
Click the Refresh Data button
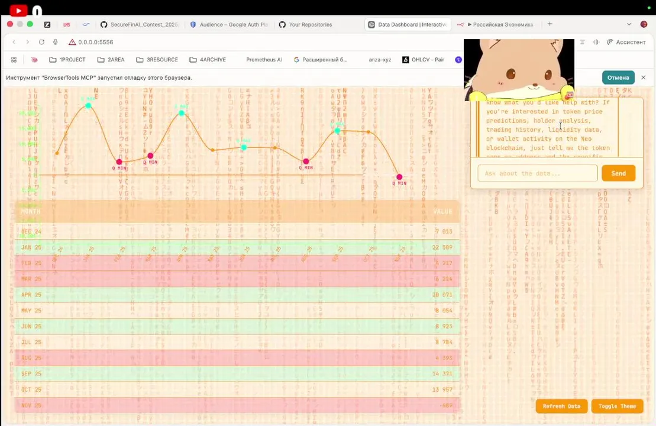(x=561, y=406)
